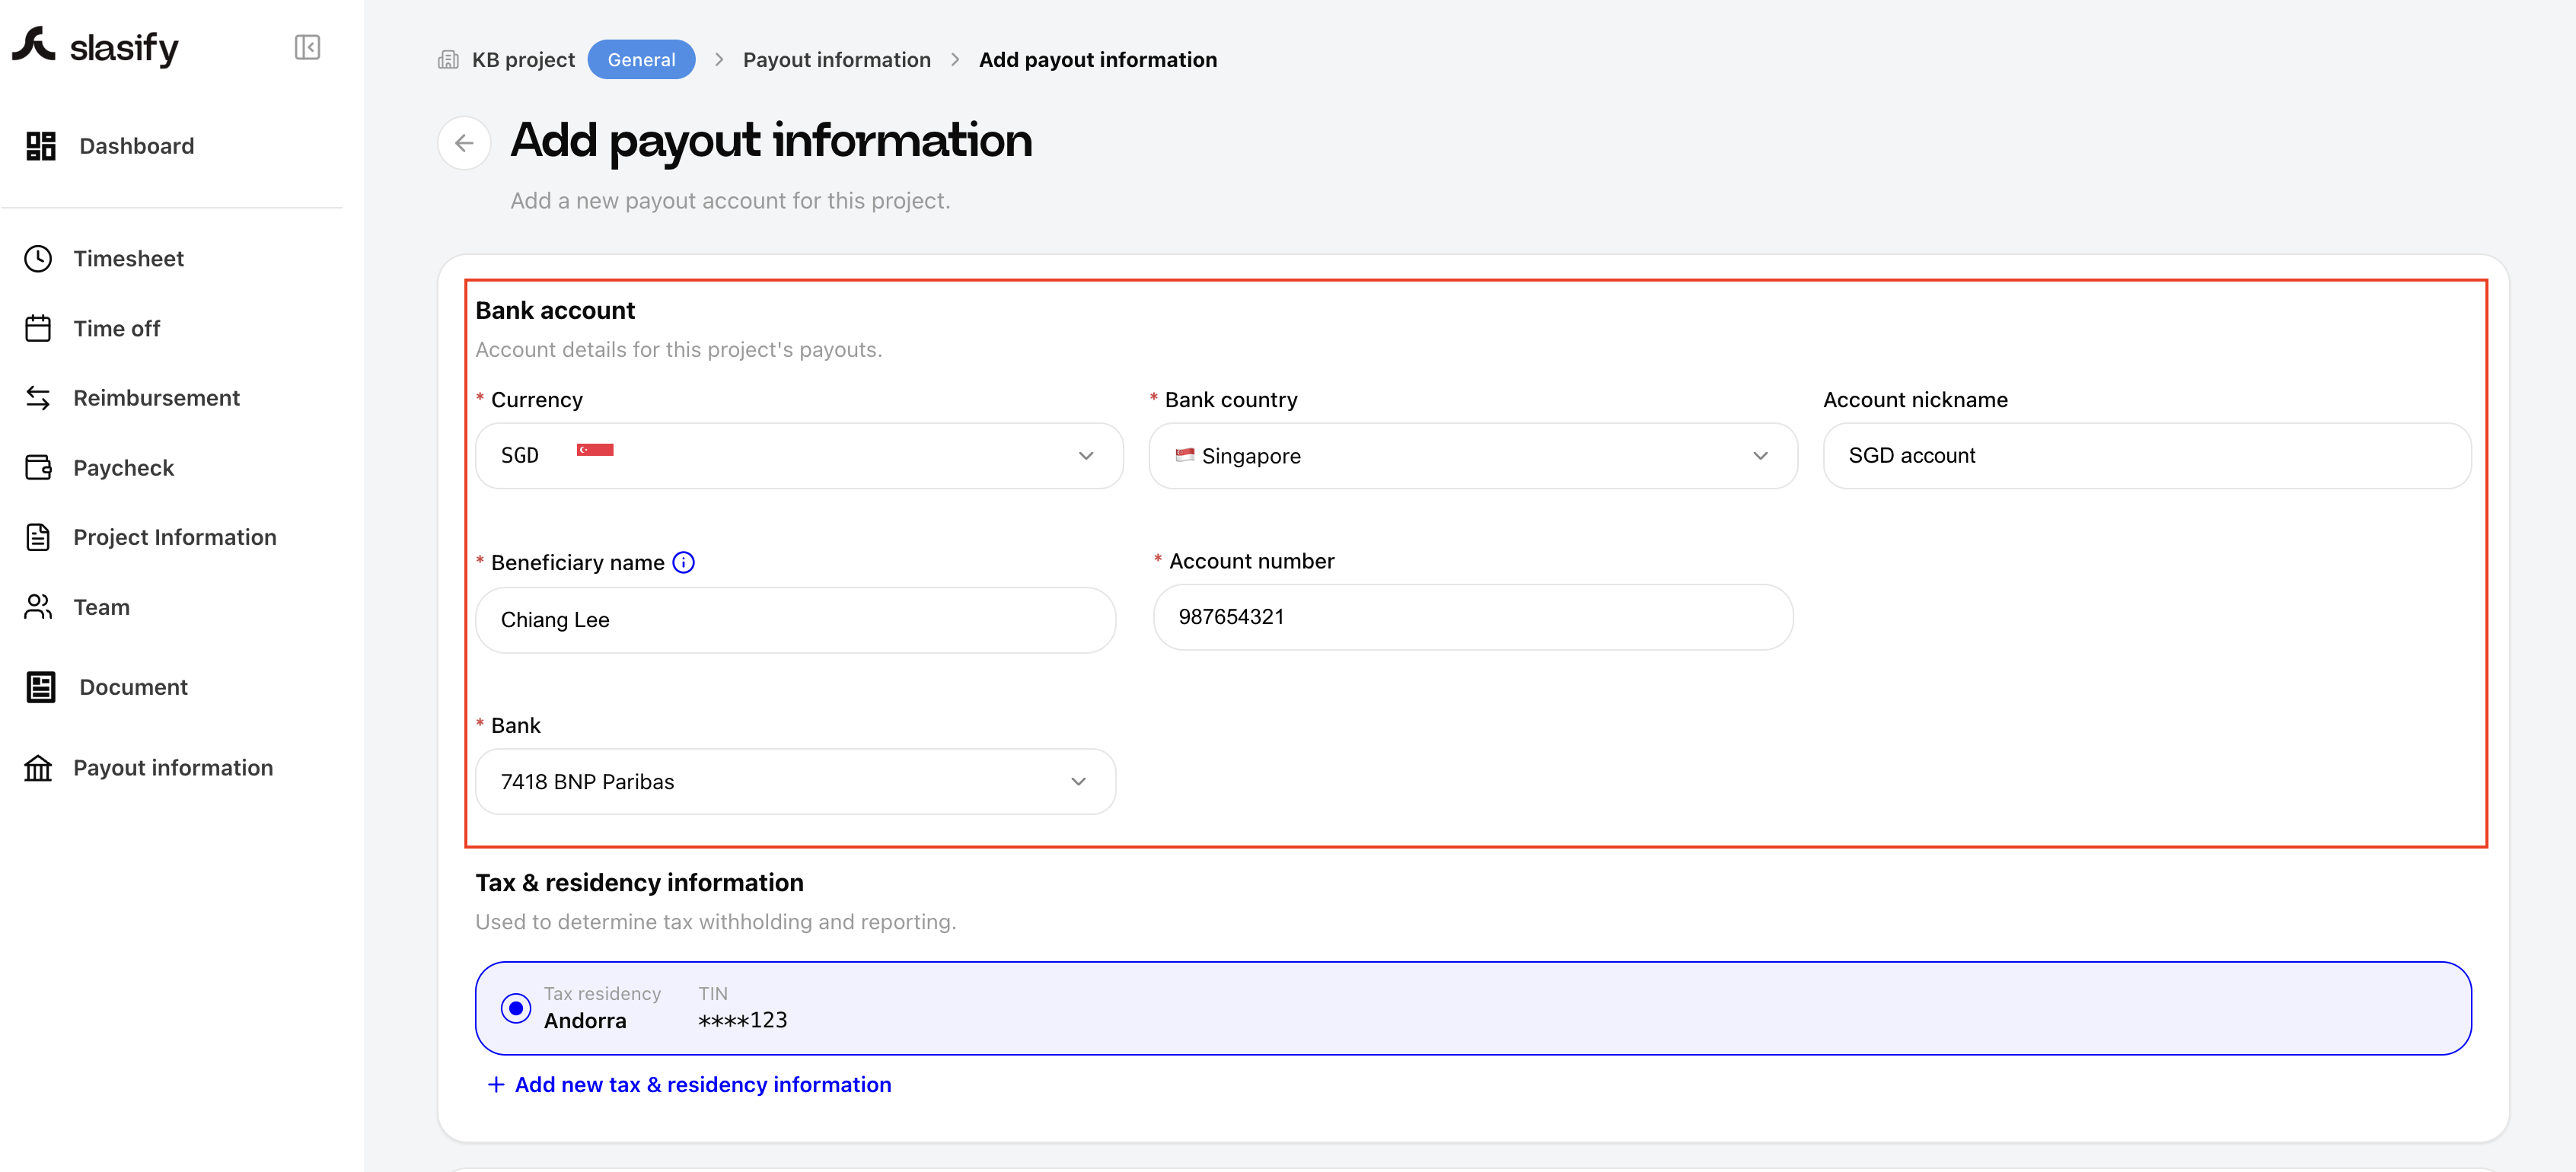
Task: Click the KB project breadcrumb
Action: [523, 60]
